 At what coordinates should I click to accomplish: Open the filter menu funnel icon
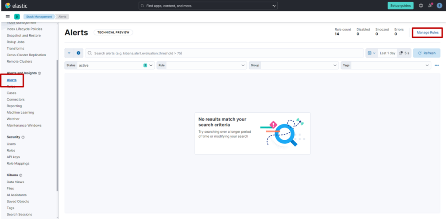coord(69,53)
